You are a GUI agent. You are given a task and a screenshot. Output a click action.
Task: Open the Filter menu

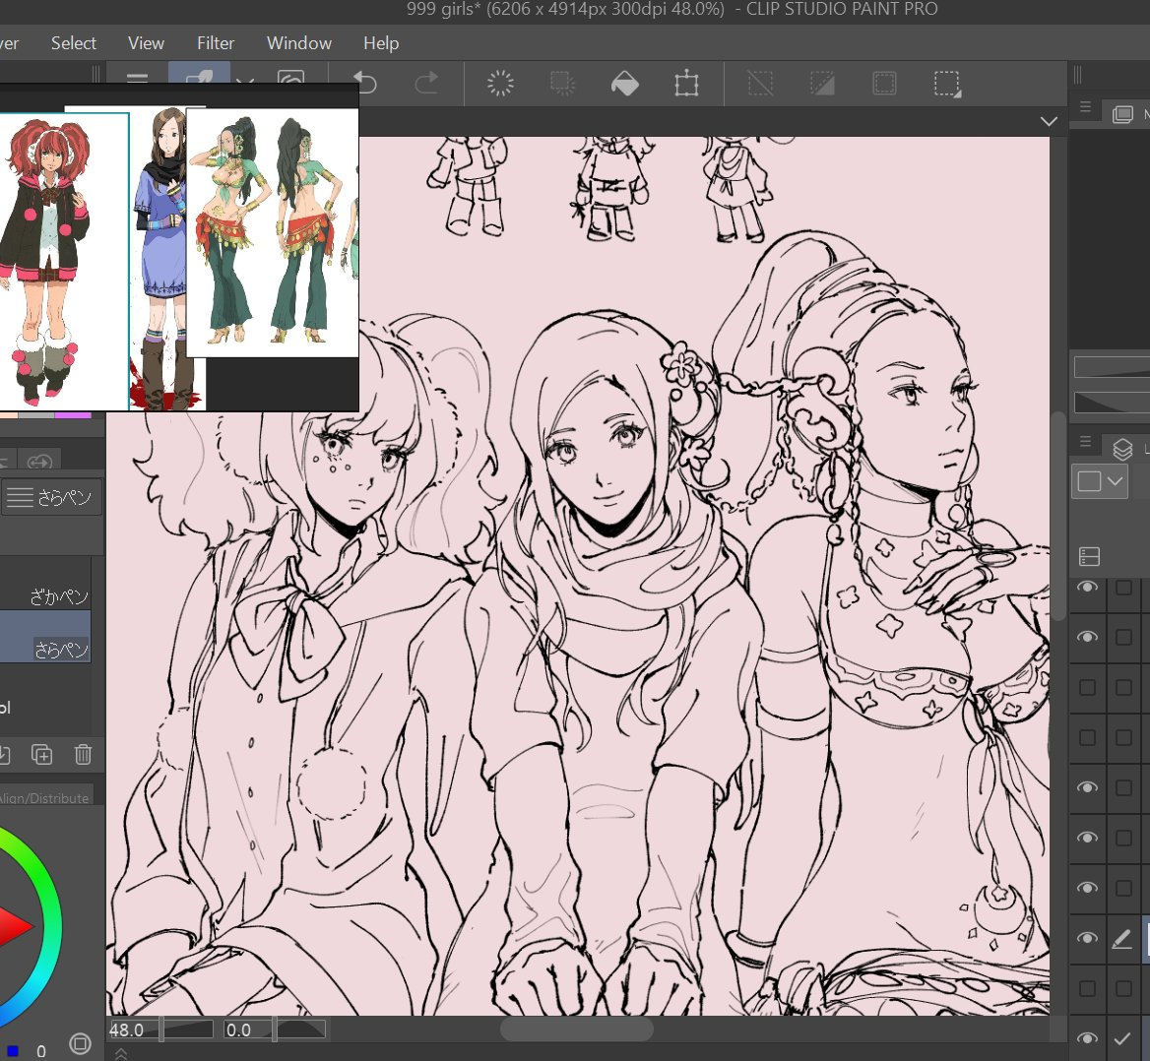pyautogui.click(x=216, y=43)
